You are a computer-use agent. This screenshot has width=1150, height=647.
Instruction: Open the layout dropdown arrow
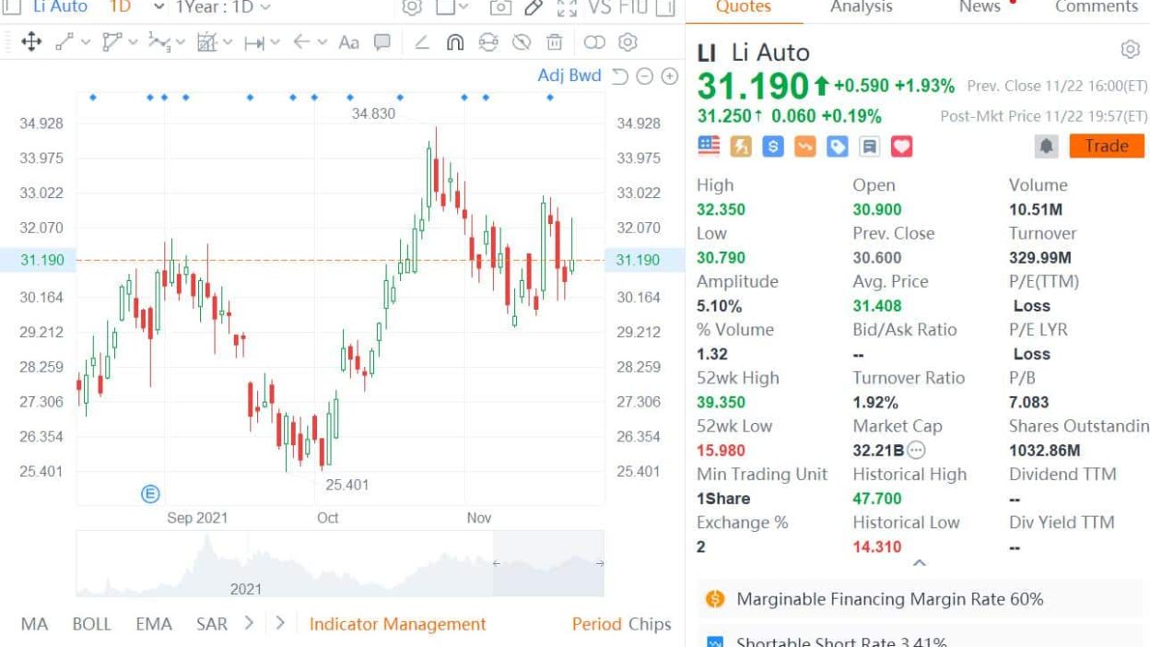[464, 7]
